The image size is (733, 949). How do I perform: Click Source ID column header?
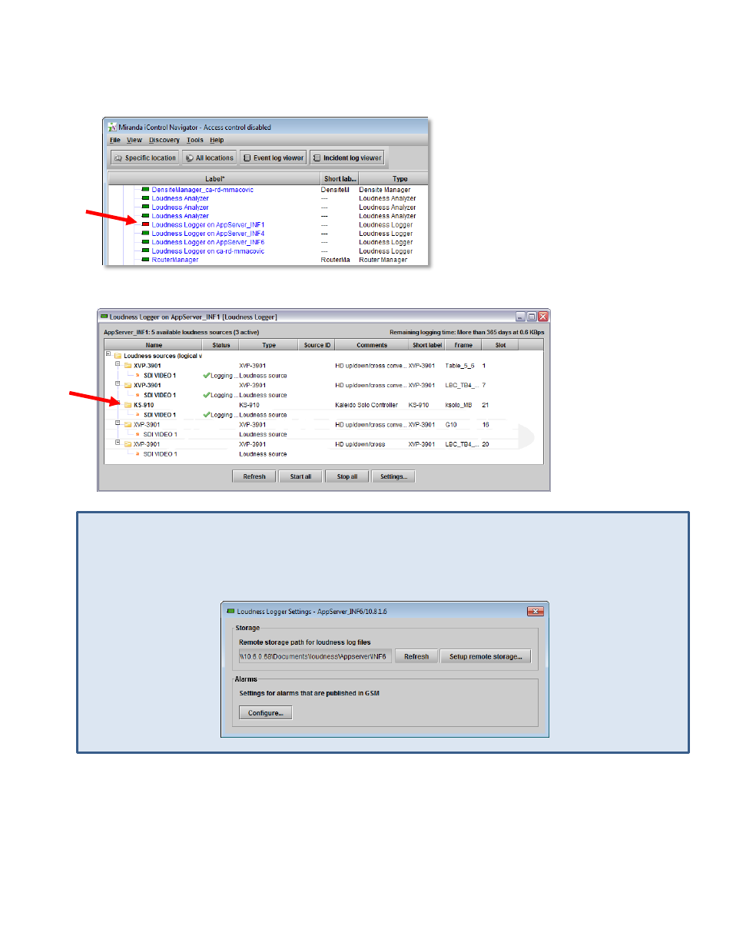click(317, 345)
